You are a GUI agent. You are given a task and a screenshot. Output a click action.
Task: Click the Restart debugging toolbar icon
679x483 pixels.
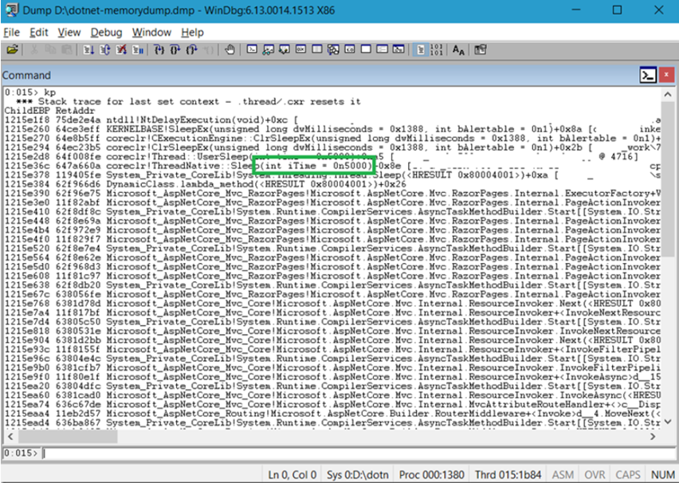pyautogui.click(x=104, y=50)
